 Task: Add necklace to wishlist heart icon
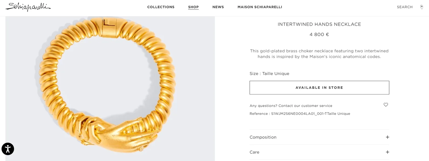(x=386, y=105)
